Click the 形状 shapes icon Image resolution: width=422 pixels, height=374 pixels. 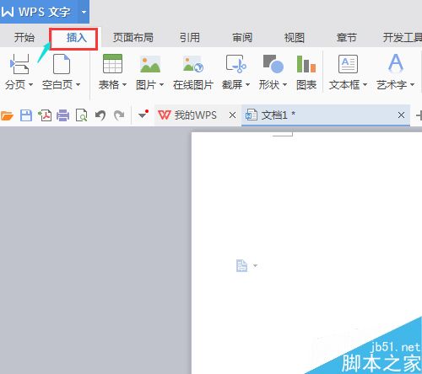(x=273, y=64)
